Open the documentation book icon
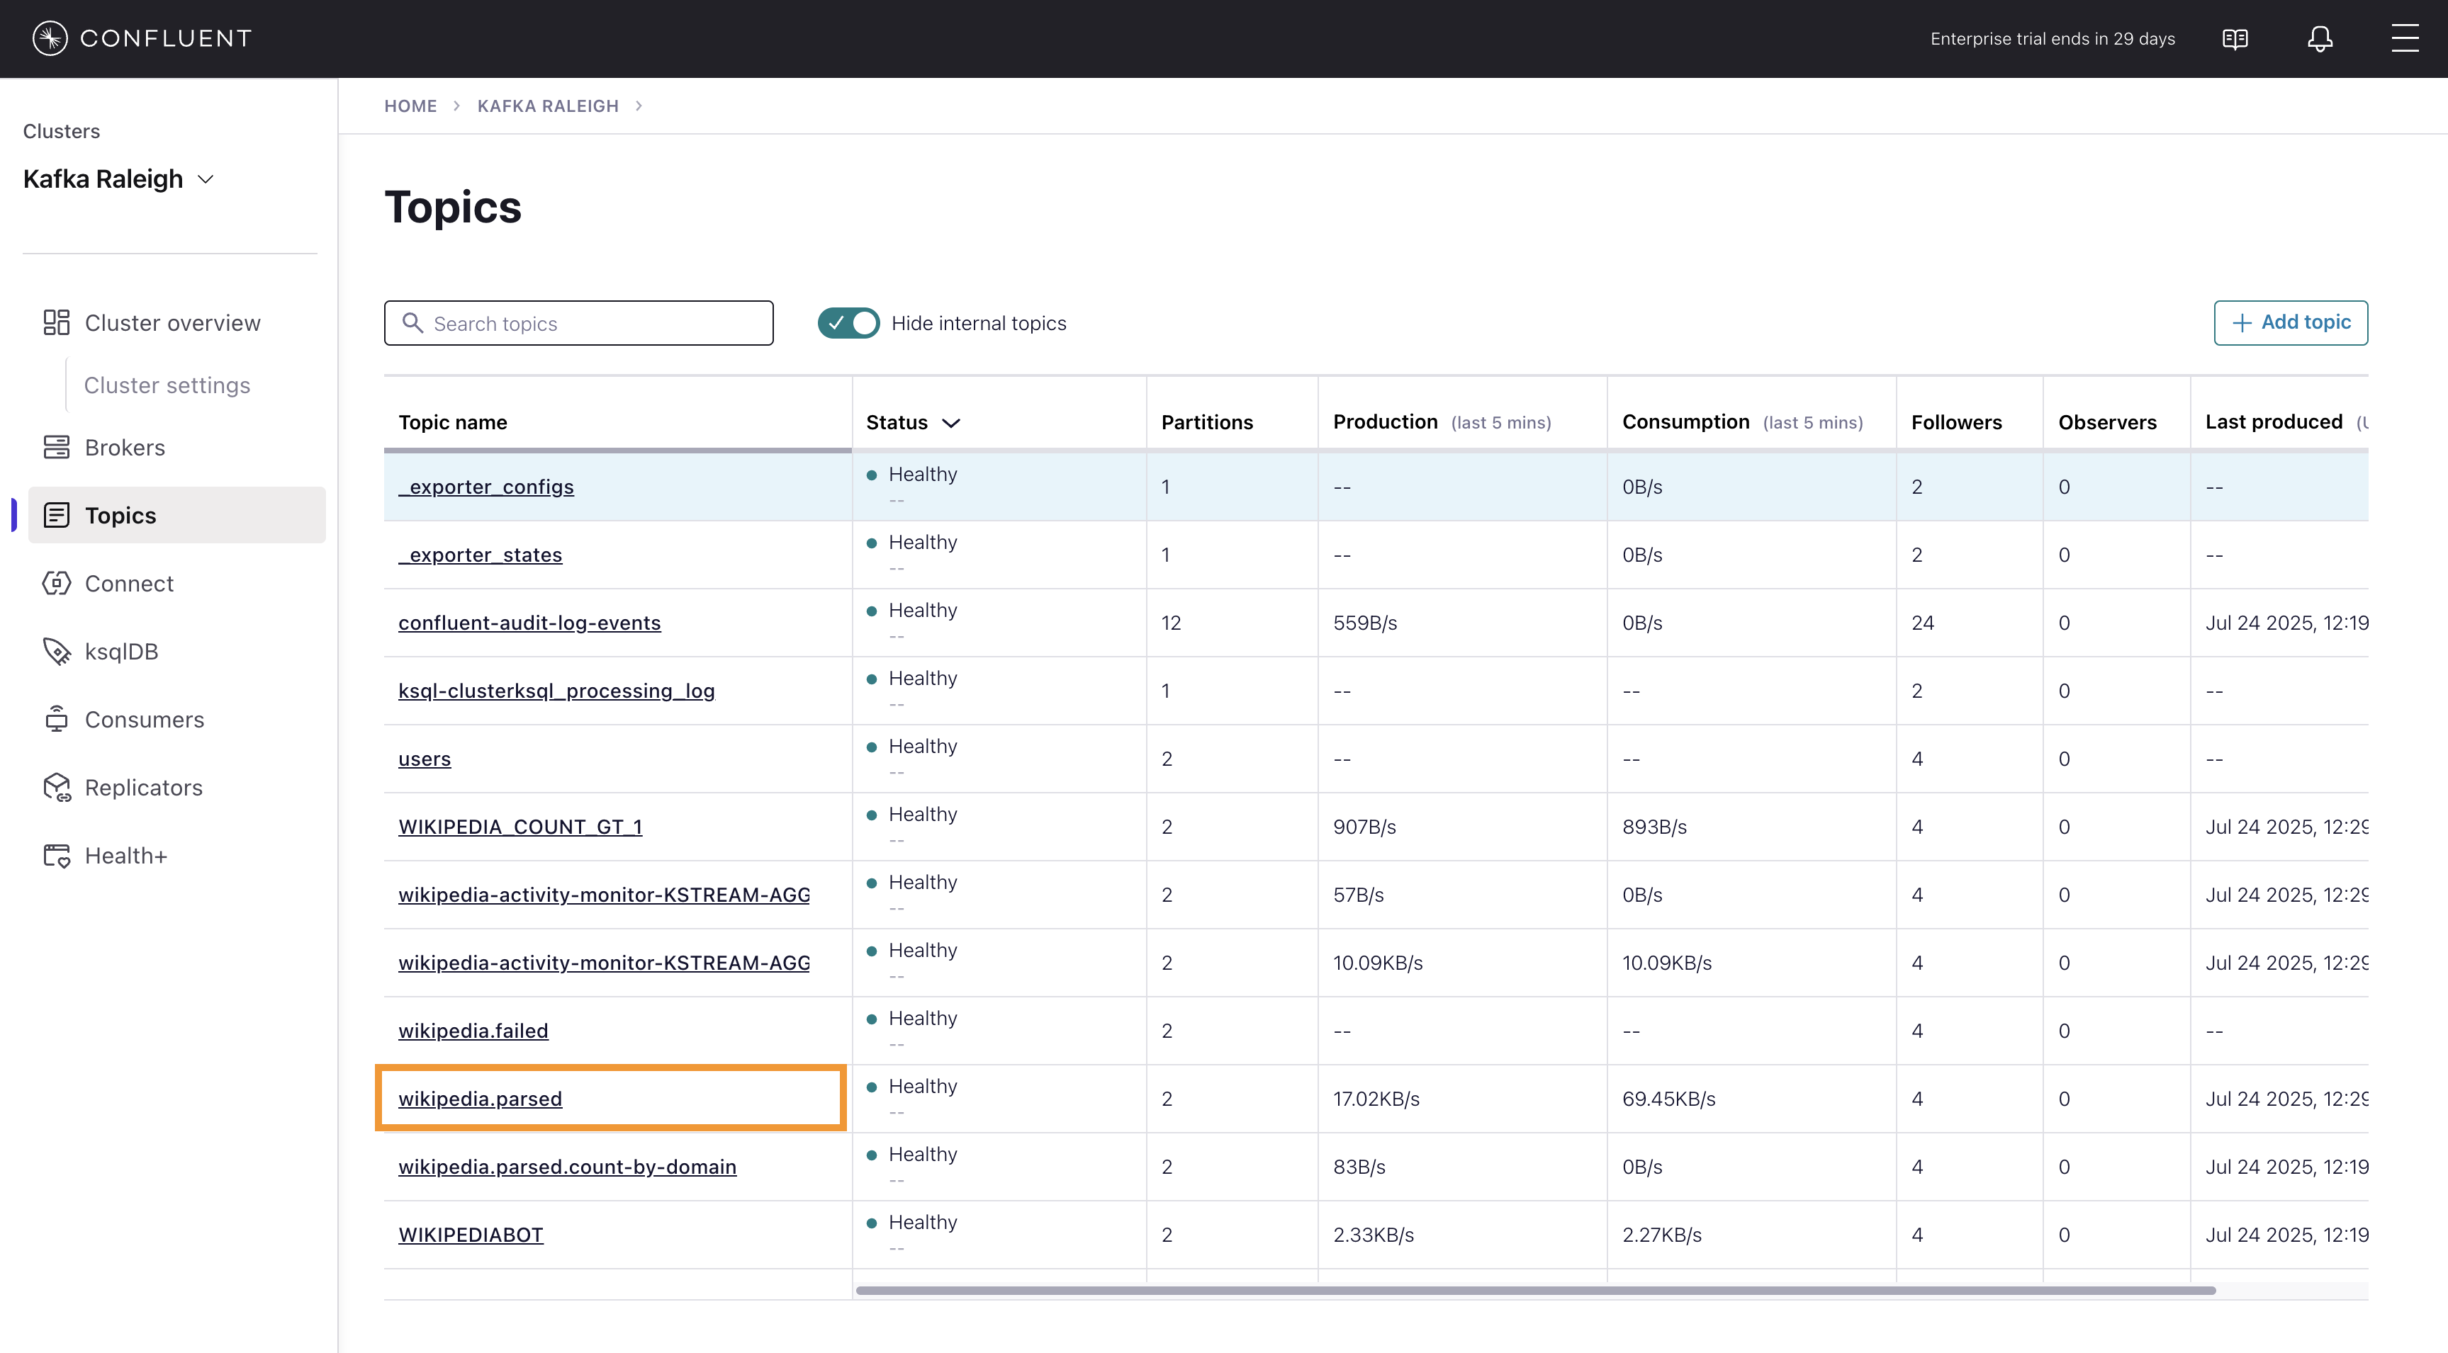 pos(2235,39)
